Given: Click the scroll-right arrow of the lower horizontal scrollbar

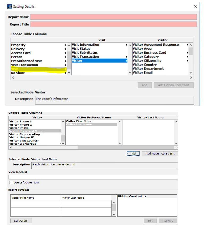Looking at the screenshot, I should (x=176, y=148).
